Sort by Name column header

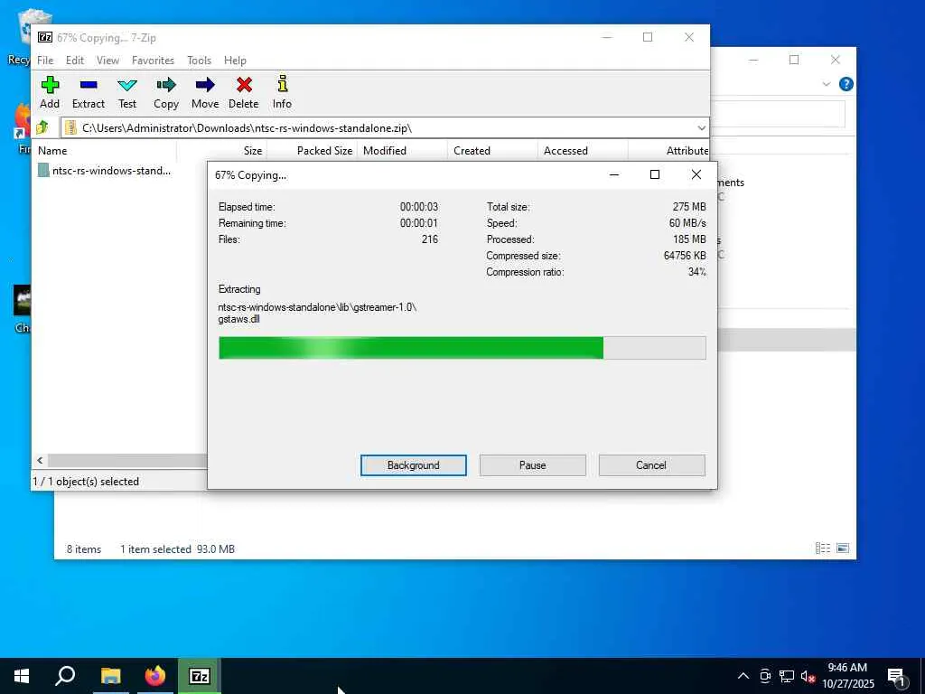(107, 151)
